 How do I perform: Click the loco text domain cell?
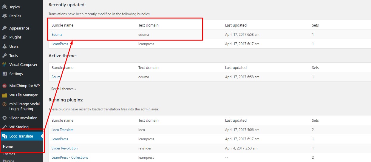pos(142,130)
